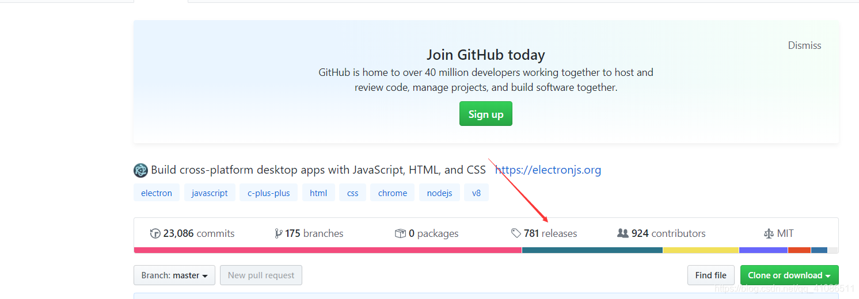
Task: Click the branches fork icon
Action: click(279, 233)
